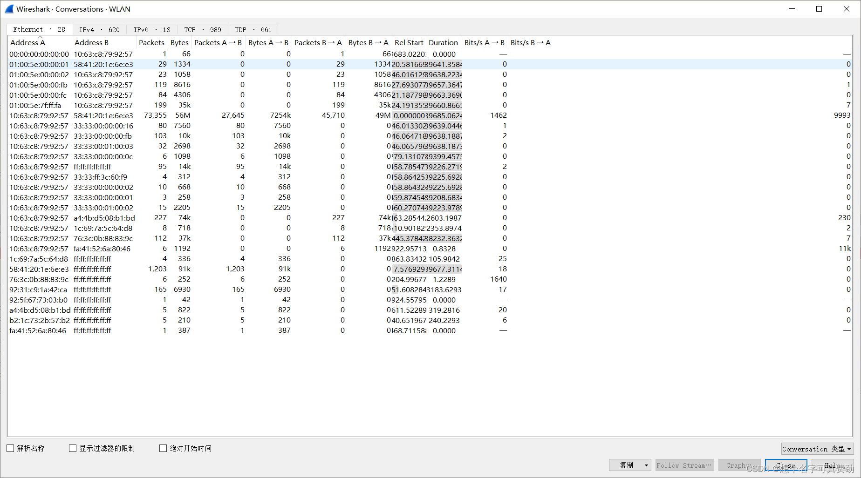Sort by the Address A column header
The width and height of the screenshot is (861, 478).
click(40, 42)
